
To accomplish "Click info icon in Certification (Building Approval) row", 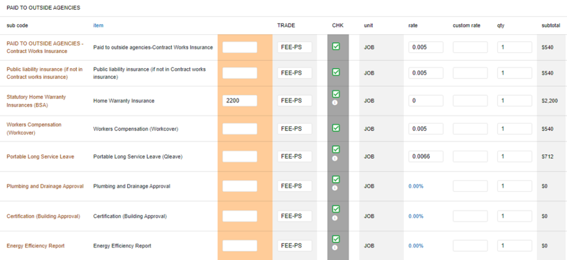I will coord(336,217).
